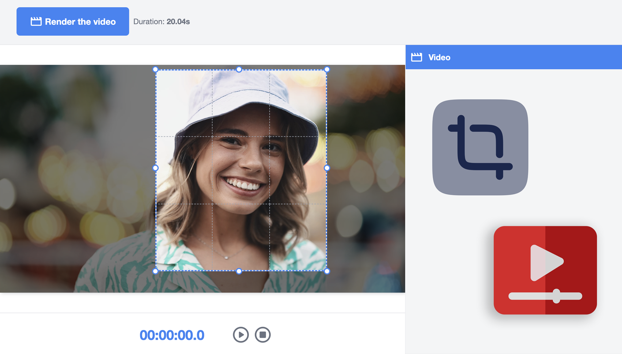
Task: Click the 00:00:00.0 timecode display
Action: click(x=172, y=335)
